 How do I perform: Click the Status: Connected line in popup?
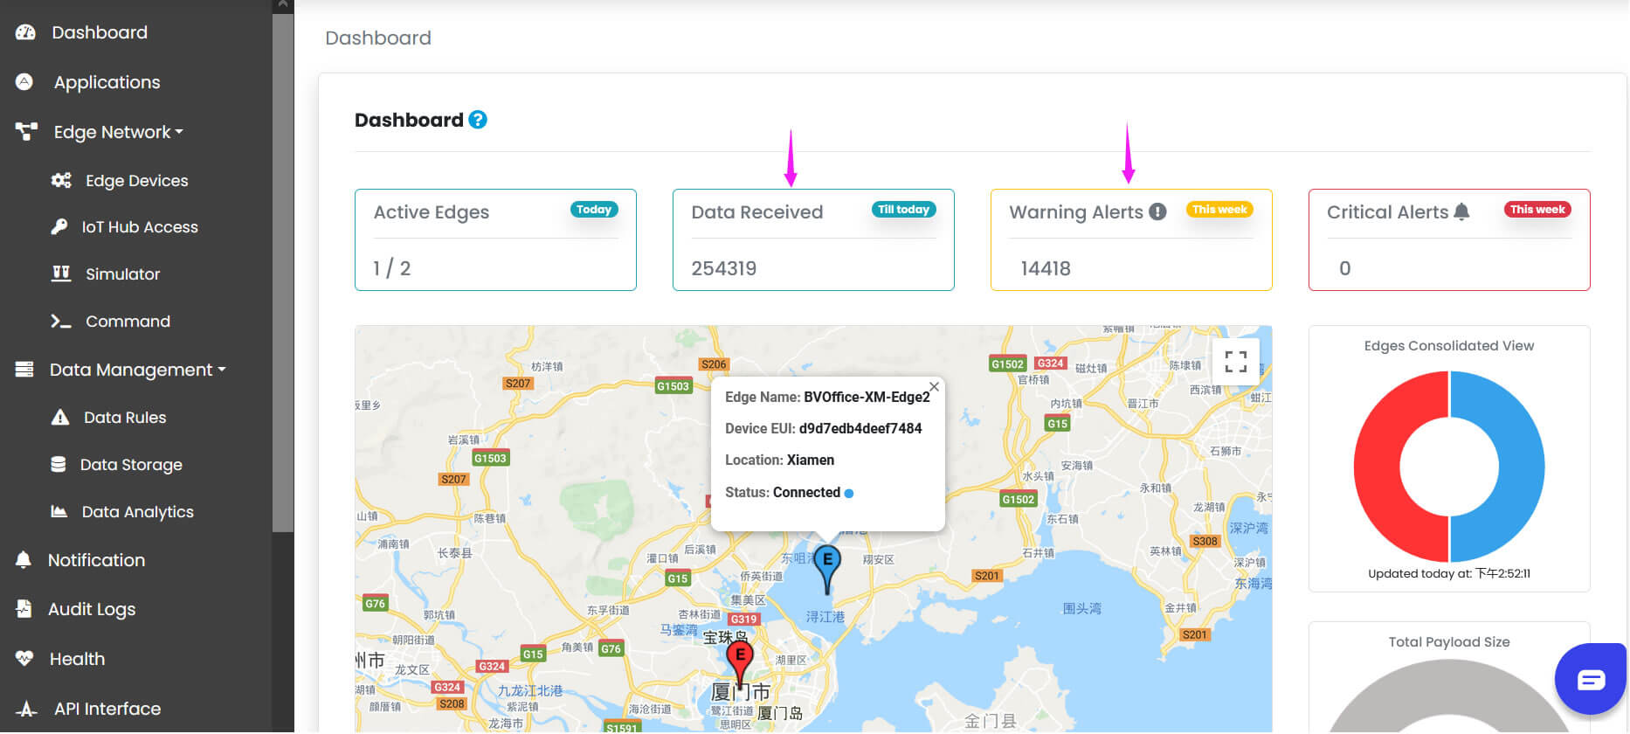point(789,493)
